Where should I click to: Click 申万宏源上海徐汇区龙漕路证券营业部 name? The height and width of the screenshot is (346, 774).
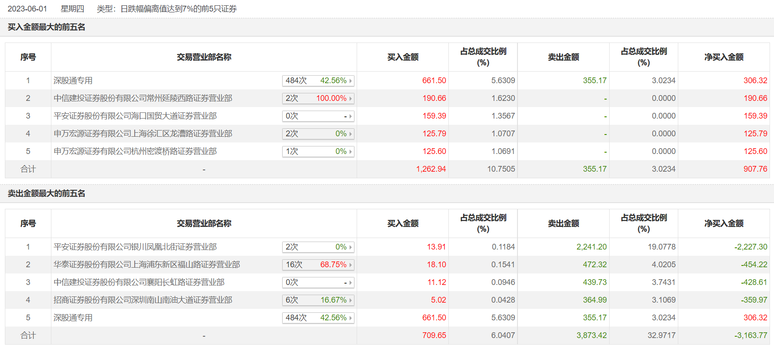click(x=143, y=134)
